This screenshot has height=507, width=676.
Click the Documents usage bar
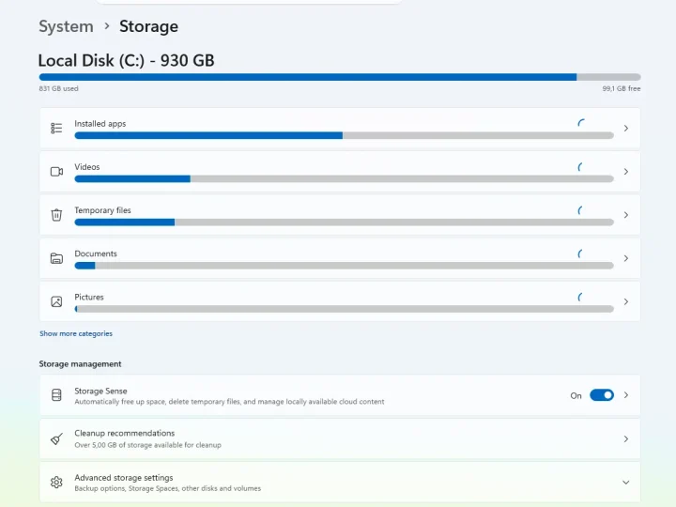(344, 266)
